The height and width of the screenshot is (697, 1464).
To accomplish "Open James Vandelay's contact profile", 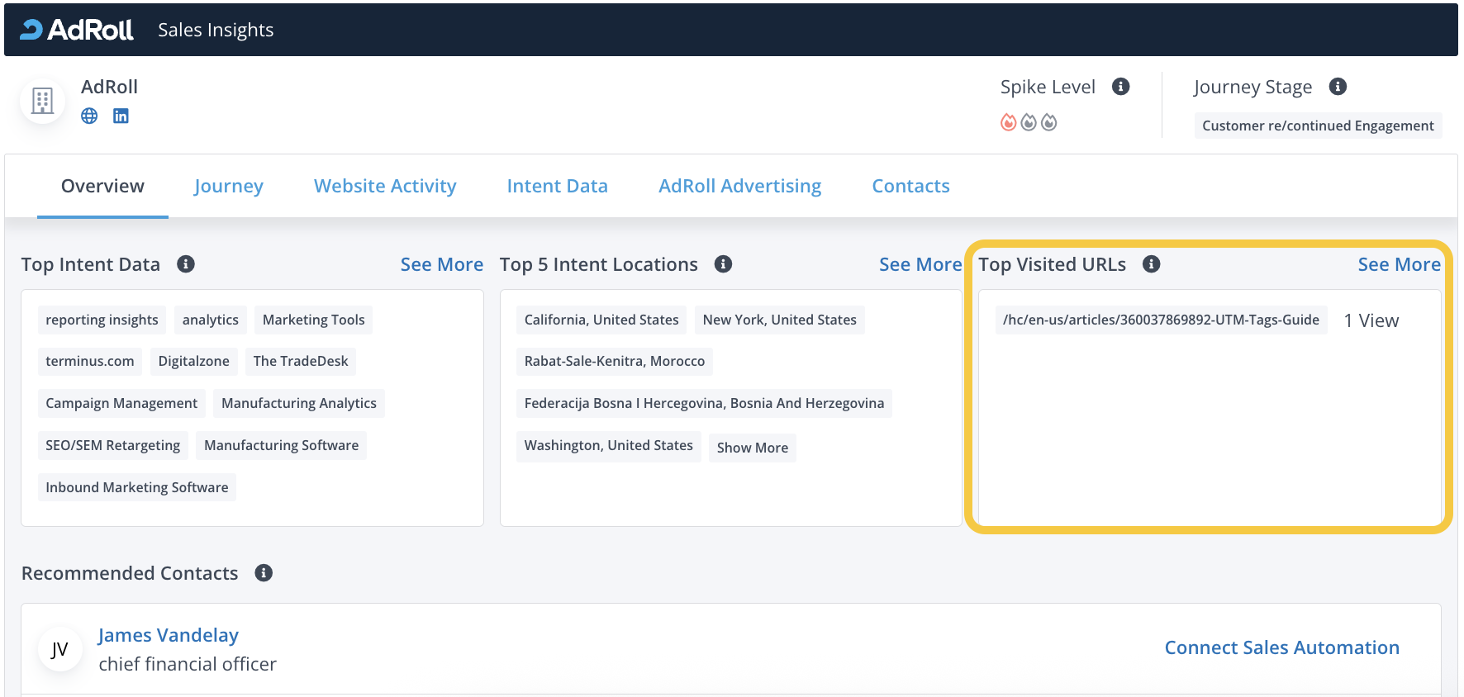I will point(169,635).
